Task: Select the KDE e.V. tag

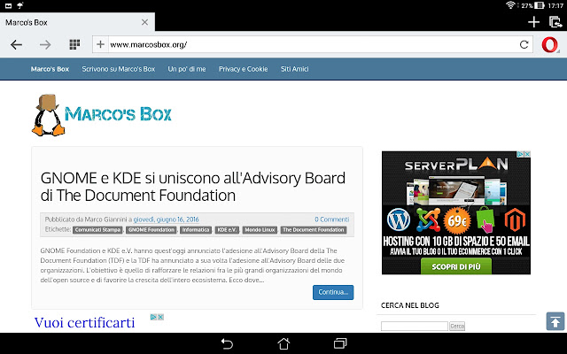Action: pos(227,230)
